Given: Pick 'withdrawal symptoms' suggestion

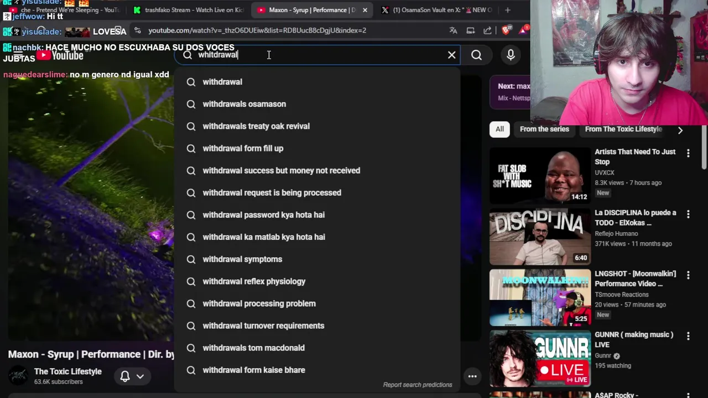Looking at the screenshot, I should [x=317, y=259].
